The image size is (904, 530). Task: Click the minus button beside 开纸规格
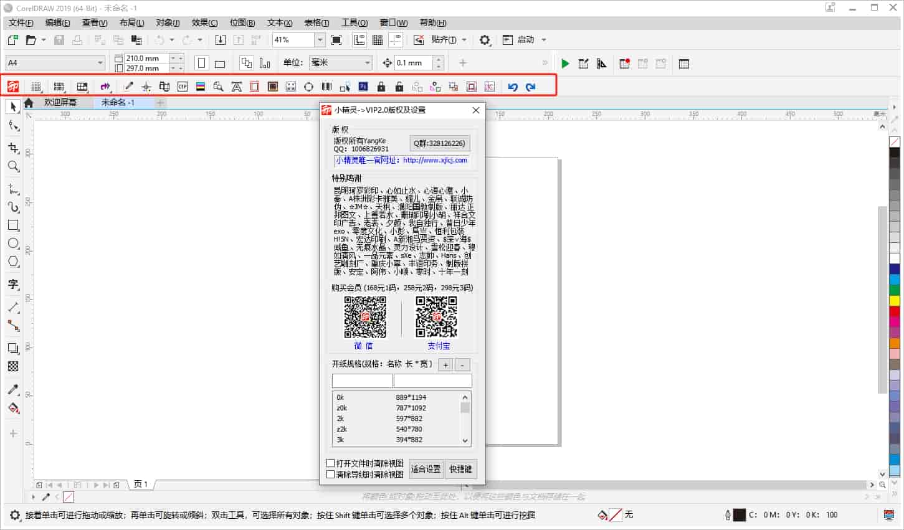click(x=462, y=365)
